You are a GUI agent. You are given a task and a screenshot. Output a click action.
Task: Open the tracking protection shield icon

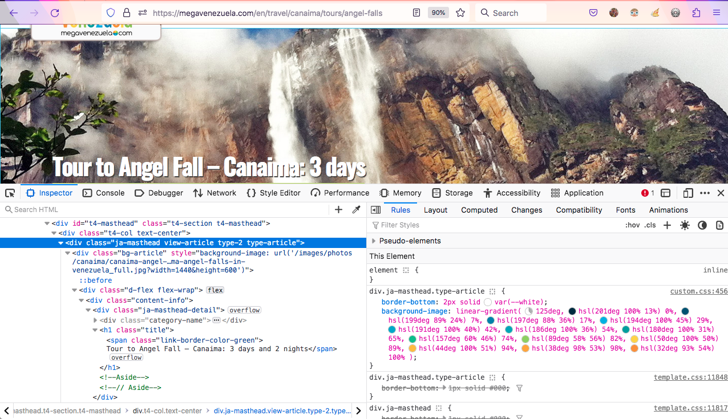click(111, 13)
